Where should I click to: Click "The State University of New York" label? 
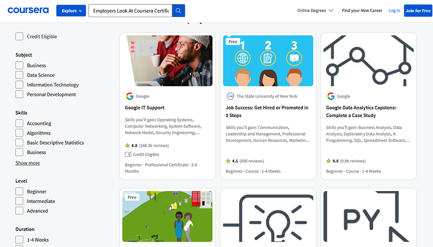267,96
